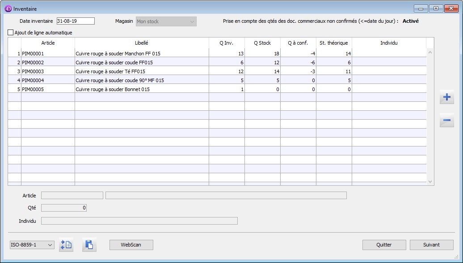Click the St. théorique column header

click(x=333, y=43)
